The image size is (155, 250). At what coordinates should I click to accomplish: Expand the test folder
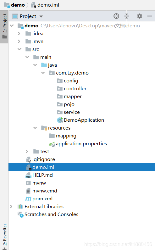(27, 152)
